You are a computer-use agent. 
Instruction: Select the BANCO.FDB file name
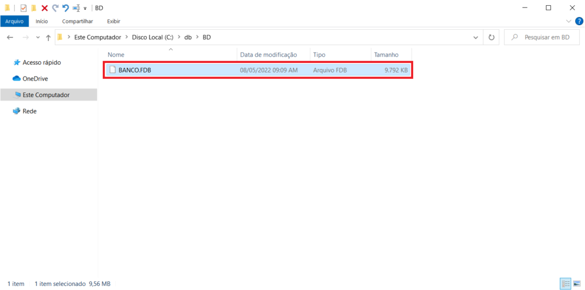tap(135, 70)
